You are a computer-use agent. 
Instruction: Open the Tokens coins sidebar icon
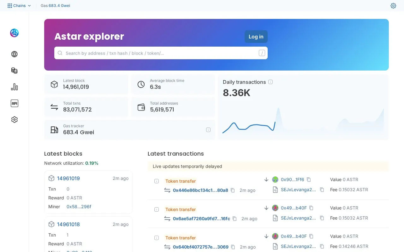(15, 71)
